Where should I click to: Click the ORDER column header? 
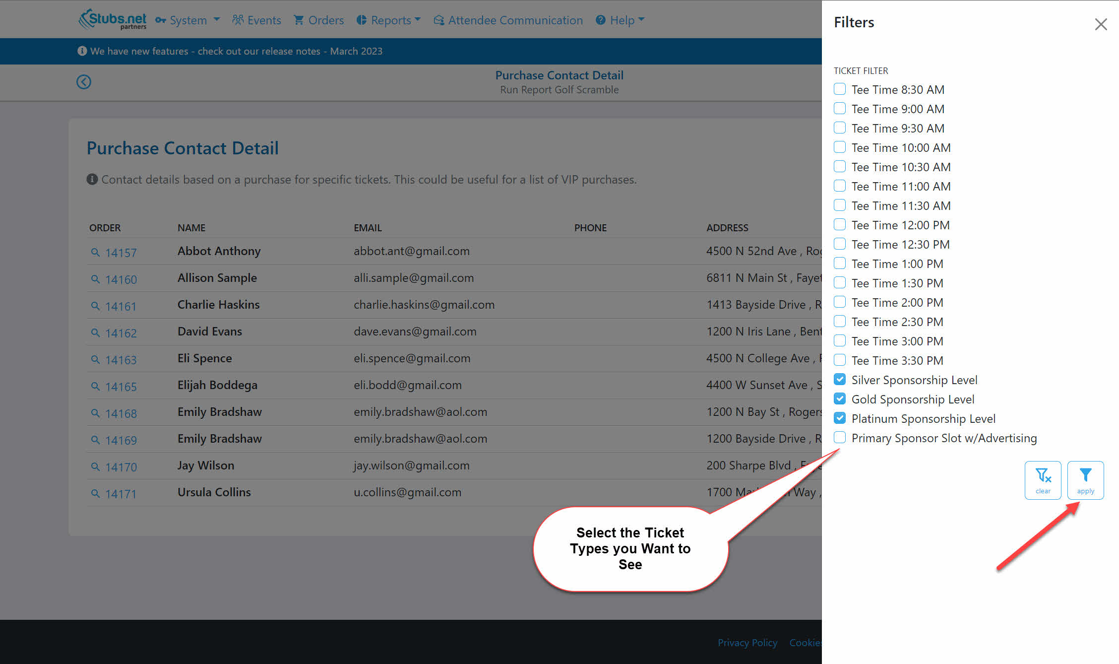pyautogui.click(x=105, y=227)
